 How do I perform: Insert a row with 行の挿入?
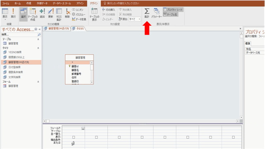click(108, 10)
